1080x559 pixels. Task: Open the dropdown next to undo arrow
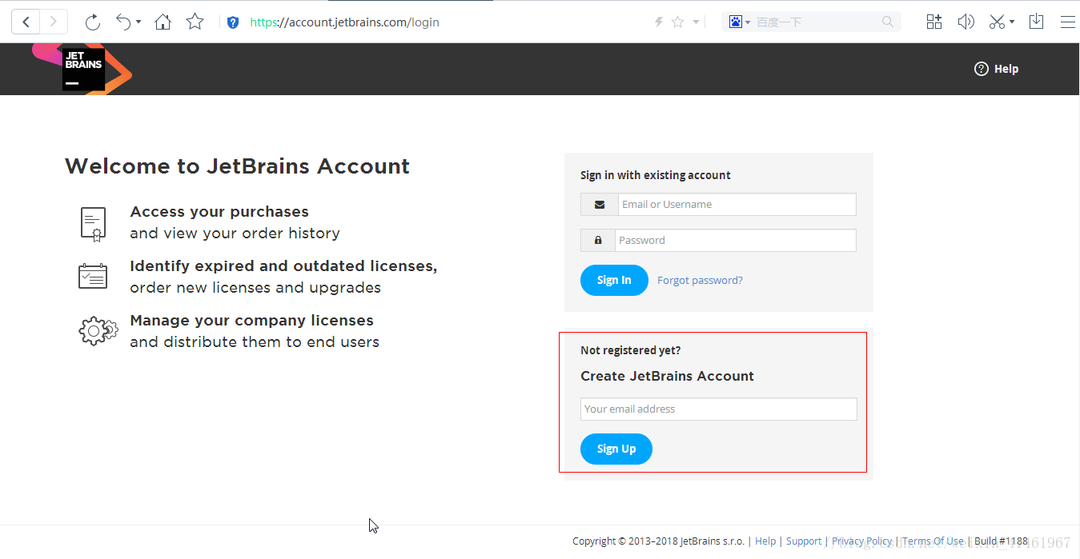point(139,22)
